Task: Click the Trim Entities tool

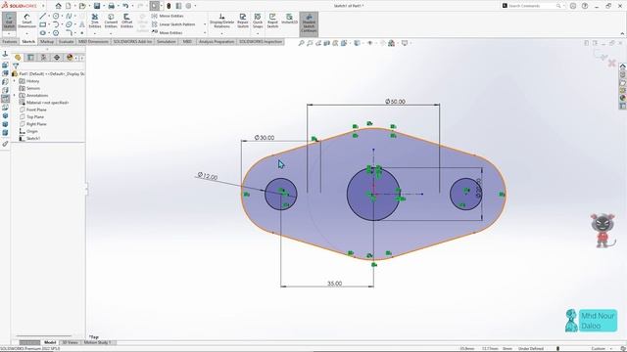Action: pos(95,21)
